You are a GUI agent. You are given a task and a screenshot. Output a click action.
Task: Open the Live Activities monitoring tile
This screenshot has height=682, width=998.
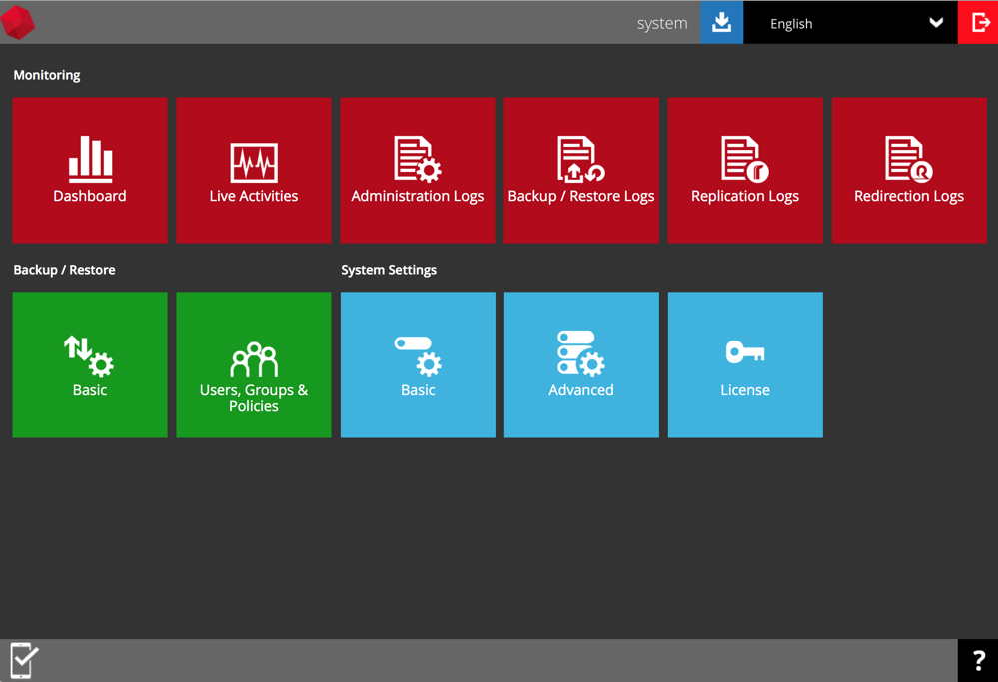(x=254, y=170)
